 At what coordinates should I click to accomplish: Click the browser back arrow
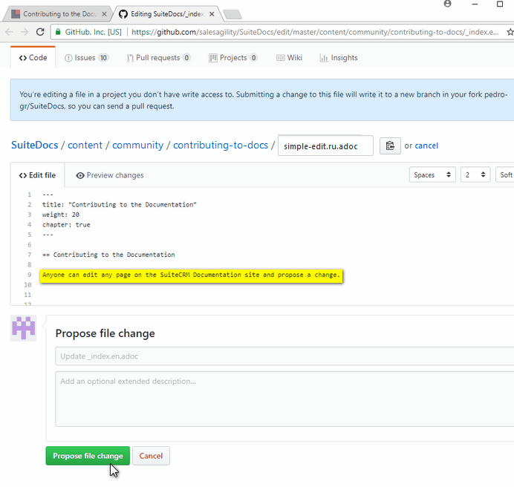[x=9, y=32]
